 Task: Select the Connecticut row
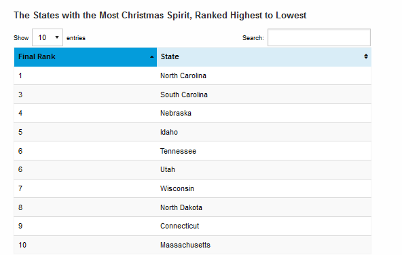[193, 226]
